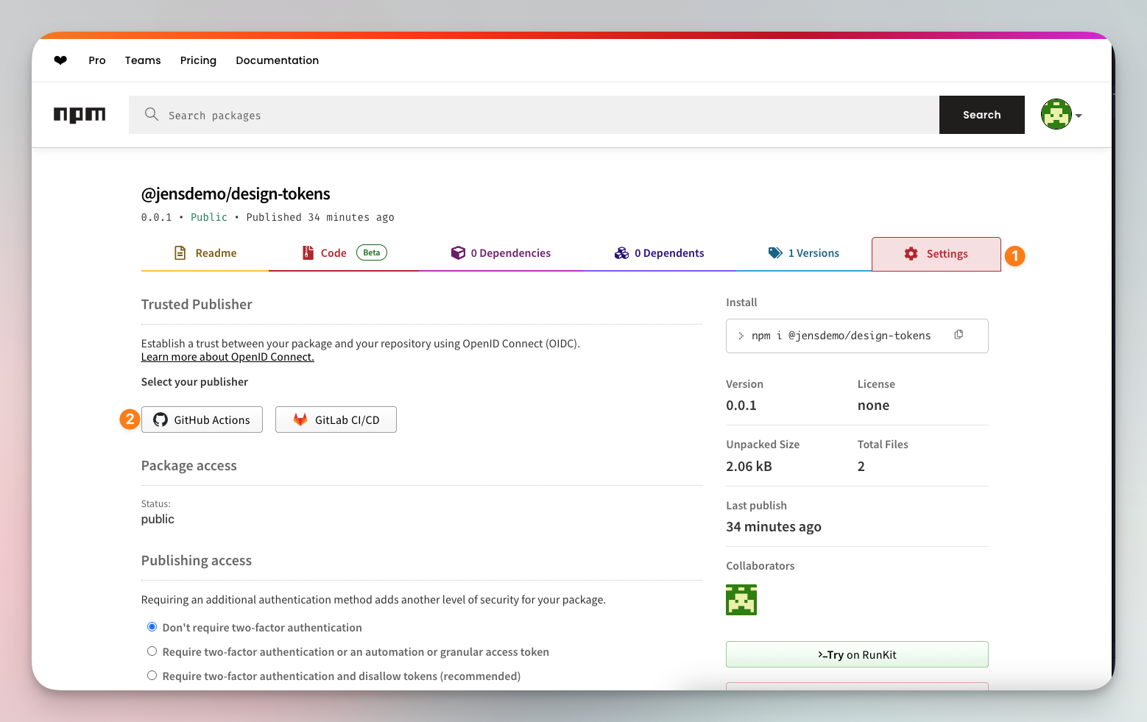This screenshot has width=1147, height=722.
Task: Copy the npm install command
Action: (x=959, y=335)
